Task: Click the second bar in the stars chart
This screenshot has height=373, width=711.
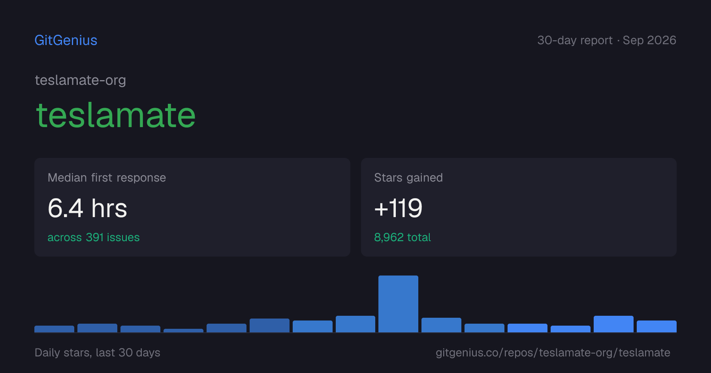Action: tap(97, 328)
